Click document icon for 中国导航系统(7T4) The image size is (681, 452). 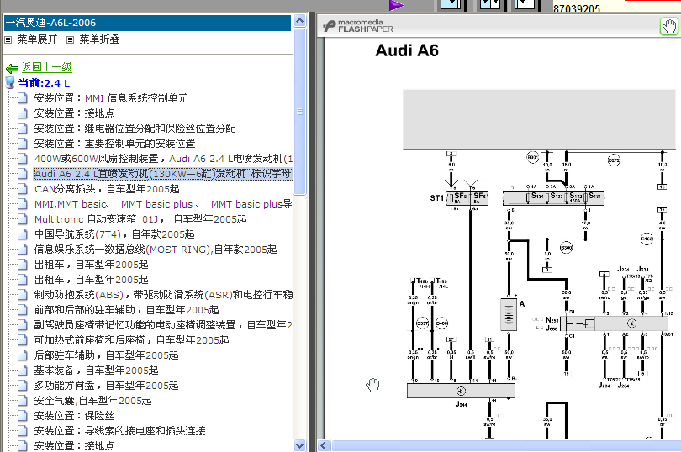click(x=23, y=234)
